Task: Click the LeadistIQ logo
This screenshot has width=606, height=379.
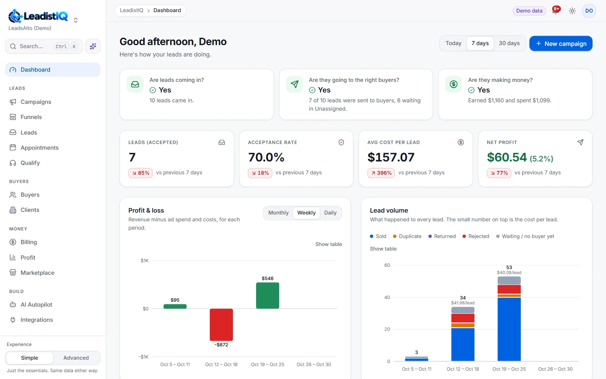Action: point(38,16)
